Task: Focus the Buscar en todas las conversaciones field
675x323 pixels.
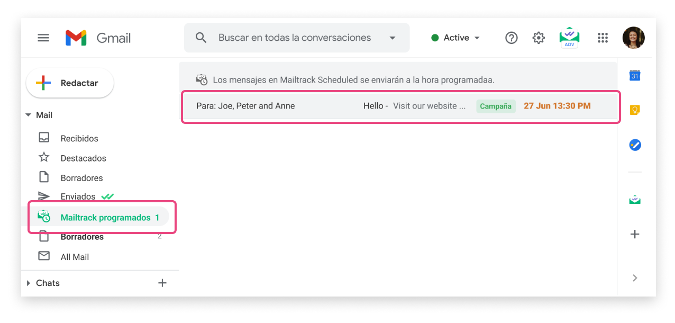Action: click(295, 38)
